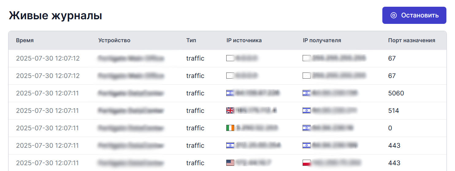This screenshot has width=455, height=171.
Task: Click the IP получателя column header
Action: 322,40
